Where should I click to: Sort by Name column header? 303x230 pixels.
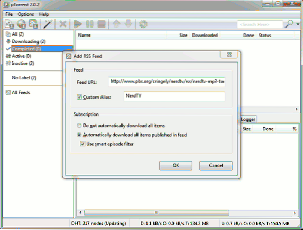[x=122, y=35]
